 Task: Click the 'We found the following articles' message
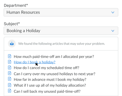pos(61,44)
